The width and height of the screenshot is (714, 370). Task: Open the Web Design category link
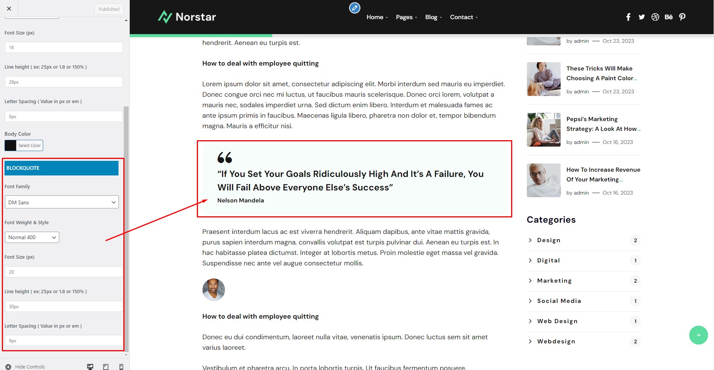pyautogui.click(x=557, y=321)
